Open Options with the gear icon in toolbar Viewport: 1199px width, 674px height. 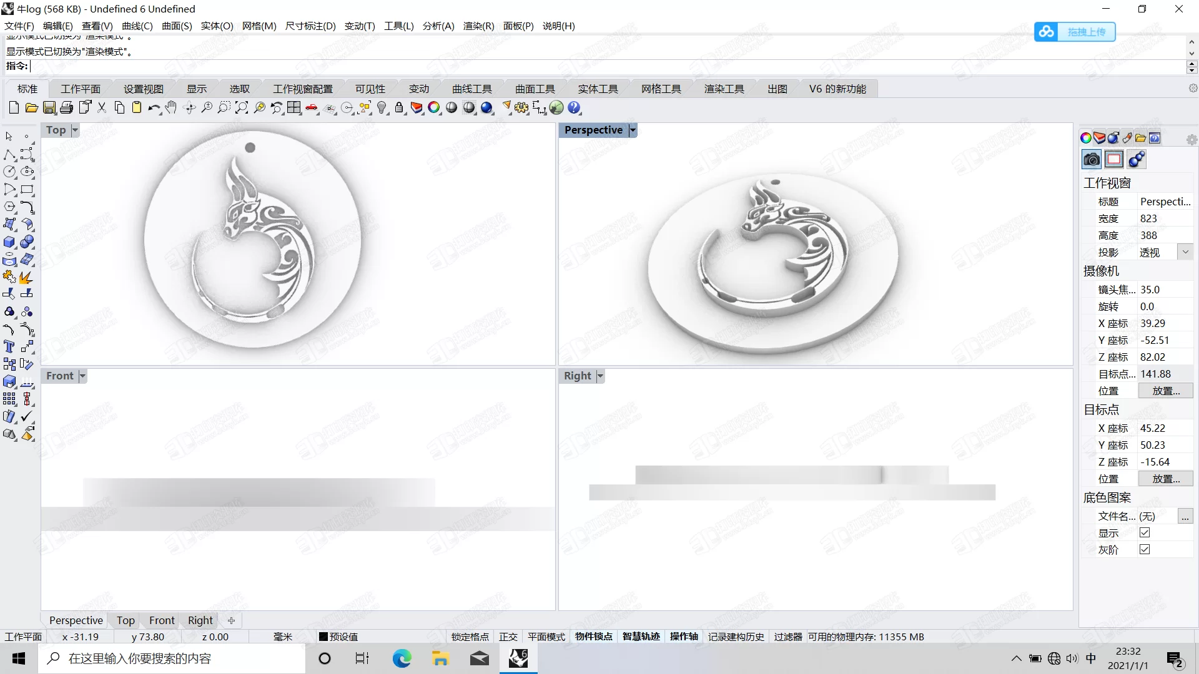tap(522, 108)
